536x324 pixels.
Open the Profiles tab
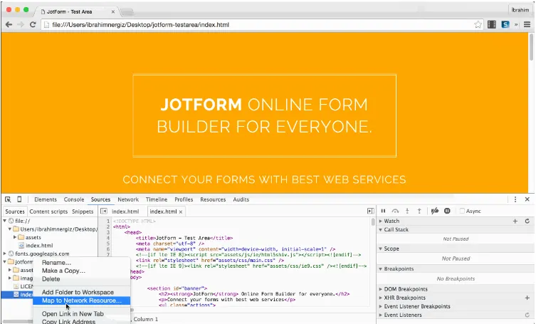[184, 199]
